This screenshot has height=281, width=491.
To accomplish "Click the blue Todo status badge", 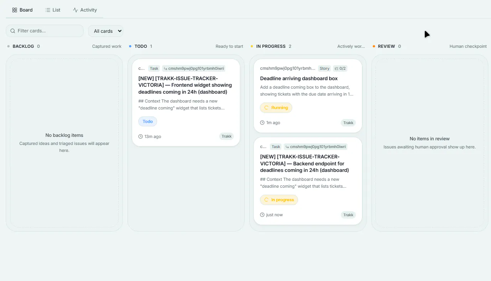I will click(147, 121).
